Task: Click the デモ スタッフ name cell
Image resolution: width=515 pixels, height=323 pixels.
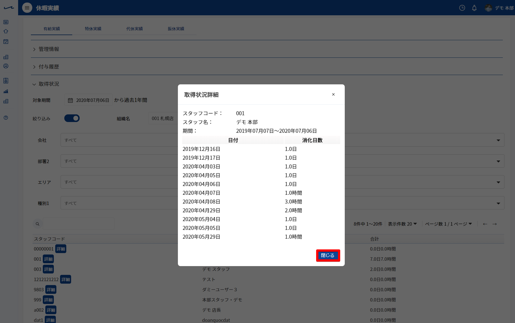Action: pos(216,269)
